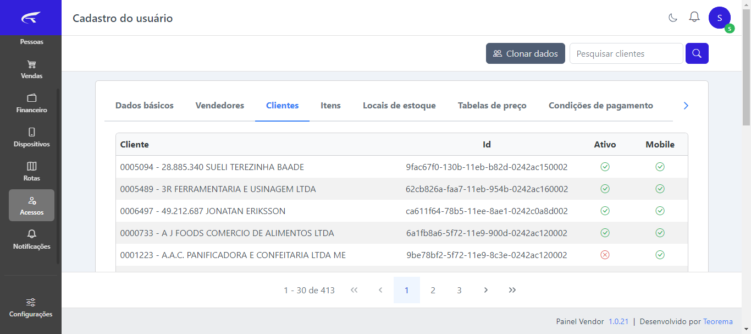The width and height of the screenshot is (751, 334).
Task: Open the Rotas map icon
Action: 31,166
